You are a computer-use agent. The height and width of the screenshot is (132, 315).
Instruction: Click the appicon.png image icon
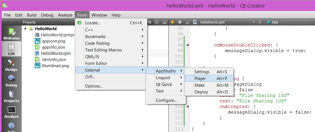coord(37,41)
